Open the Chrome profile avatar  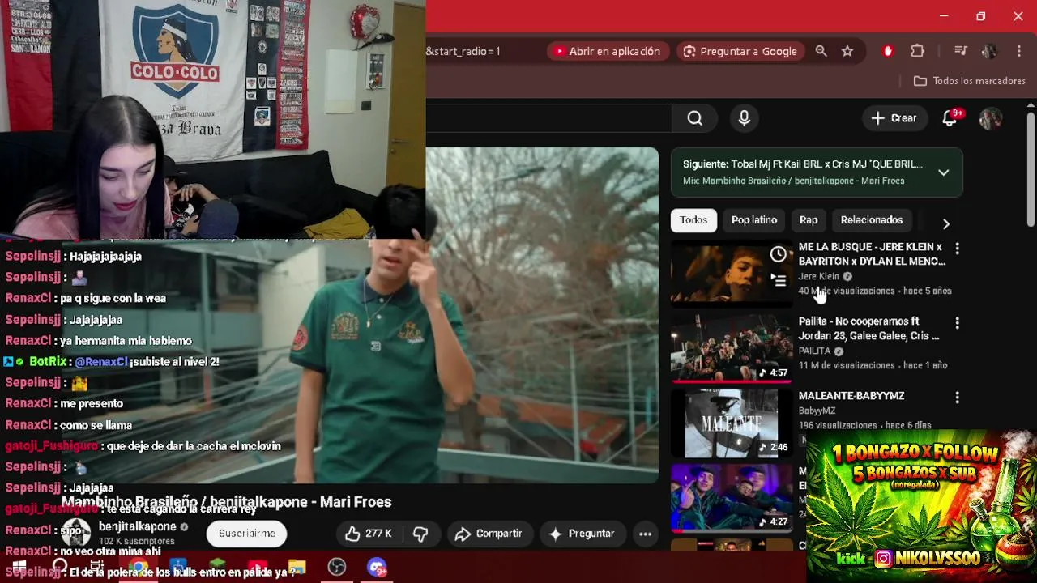[989, 51]
